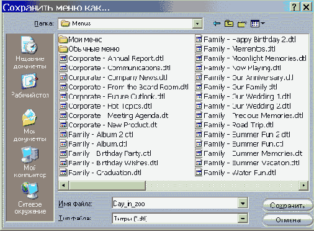Open Мой компьютер in the places bar
The height and width of the screenshot is (231, 314).
30,162
